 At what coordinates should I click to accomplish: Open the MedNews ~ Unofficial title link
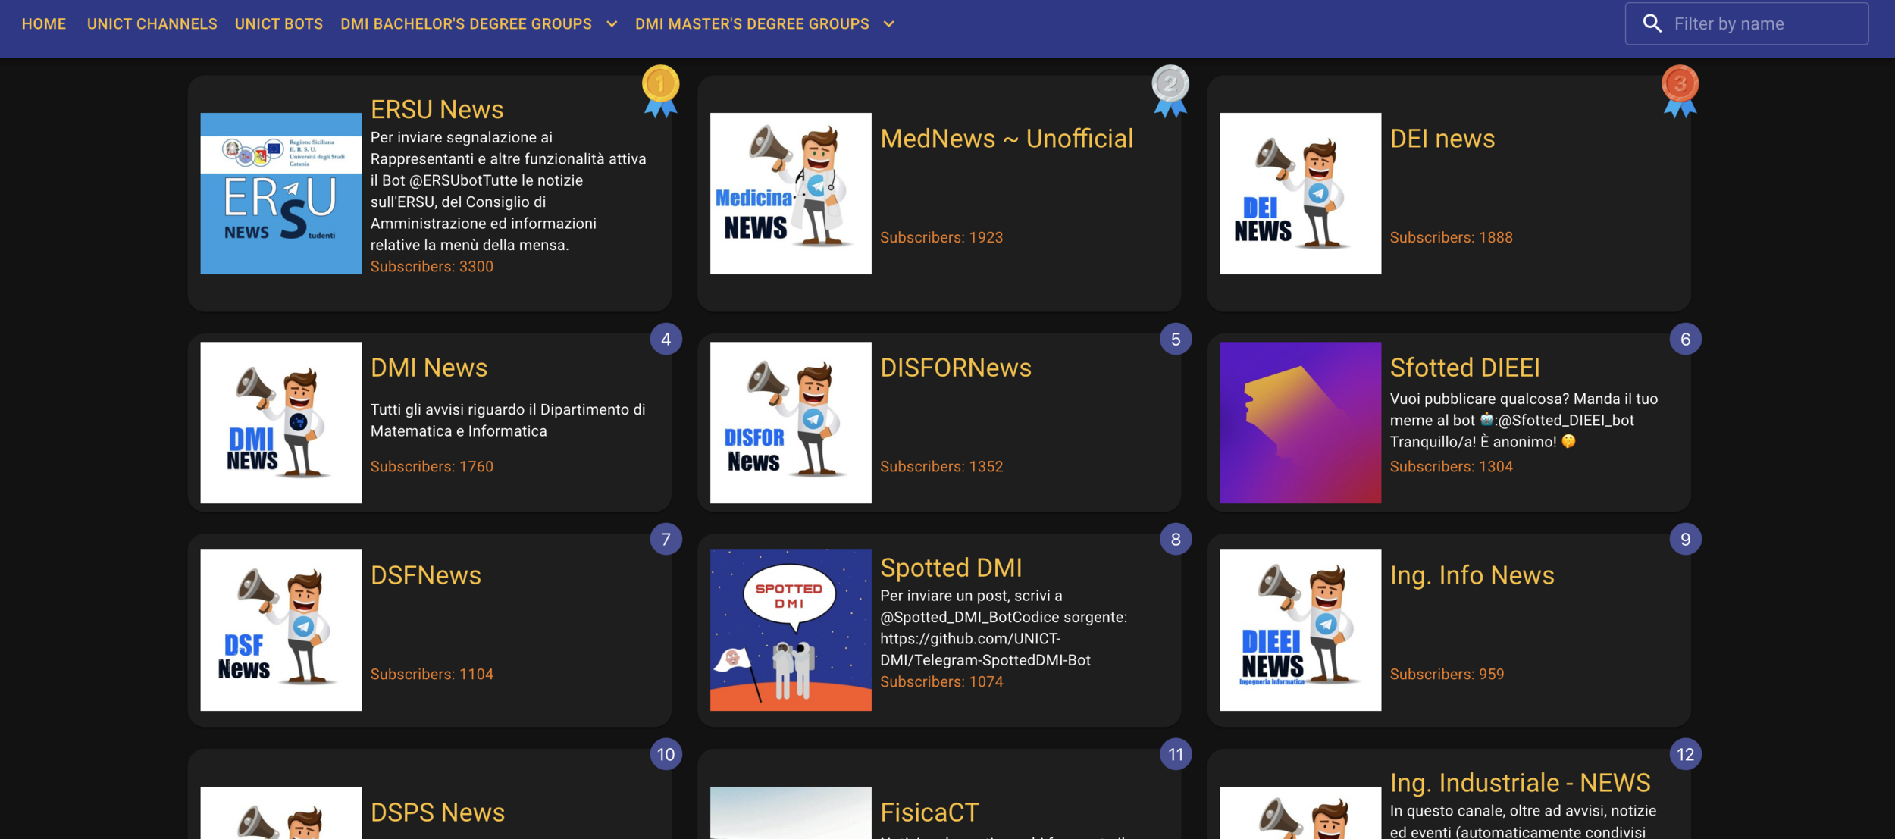tap(1006, 139)
